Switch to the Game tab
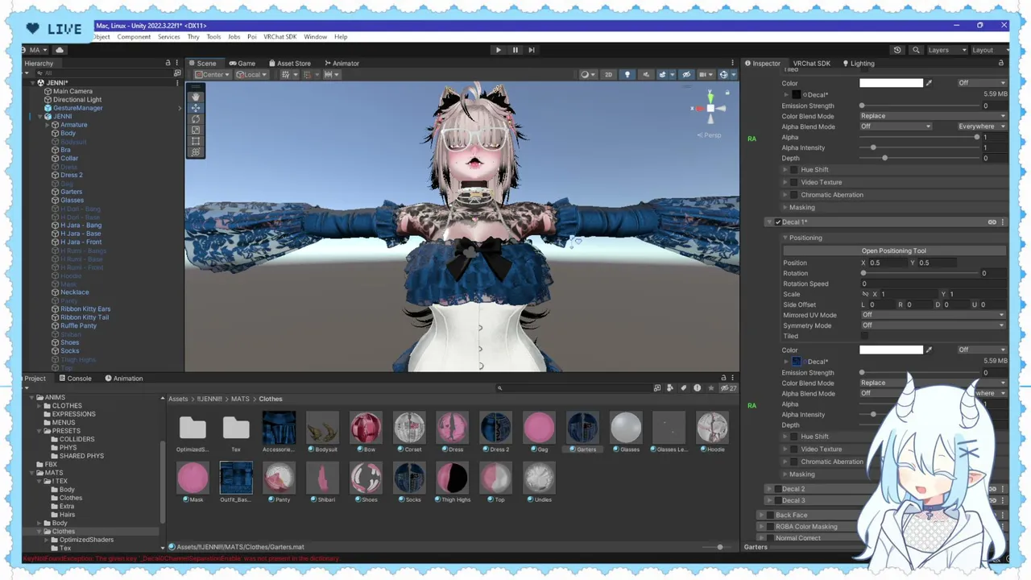This screenshot has width=1031, height=580. [242, 64]
